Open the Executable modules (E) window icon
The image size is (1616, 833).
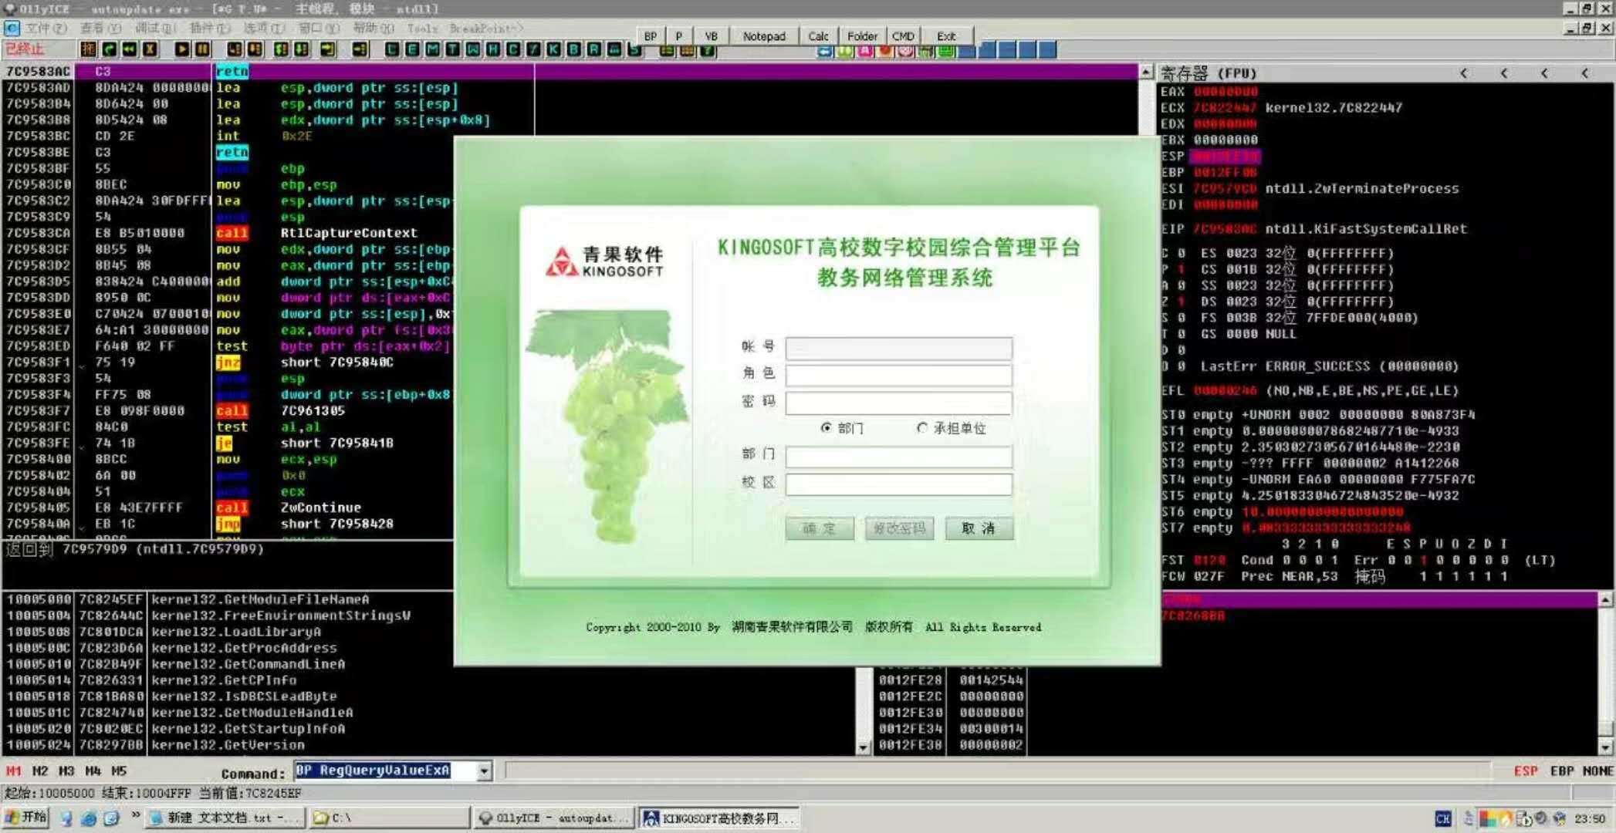tap(412, 50)
